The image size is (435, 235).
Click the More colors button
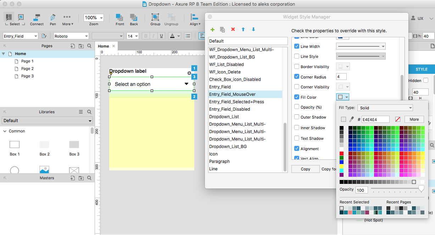[x=414, y=119]
